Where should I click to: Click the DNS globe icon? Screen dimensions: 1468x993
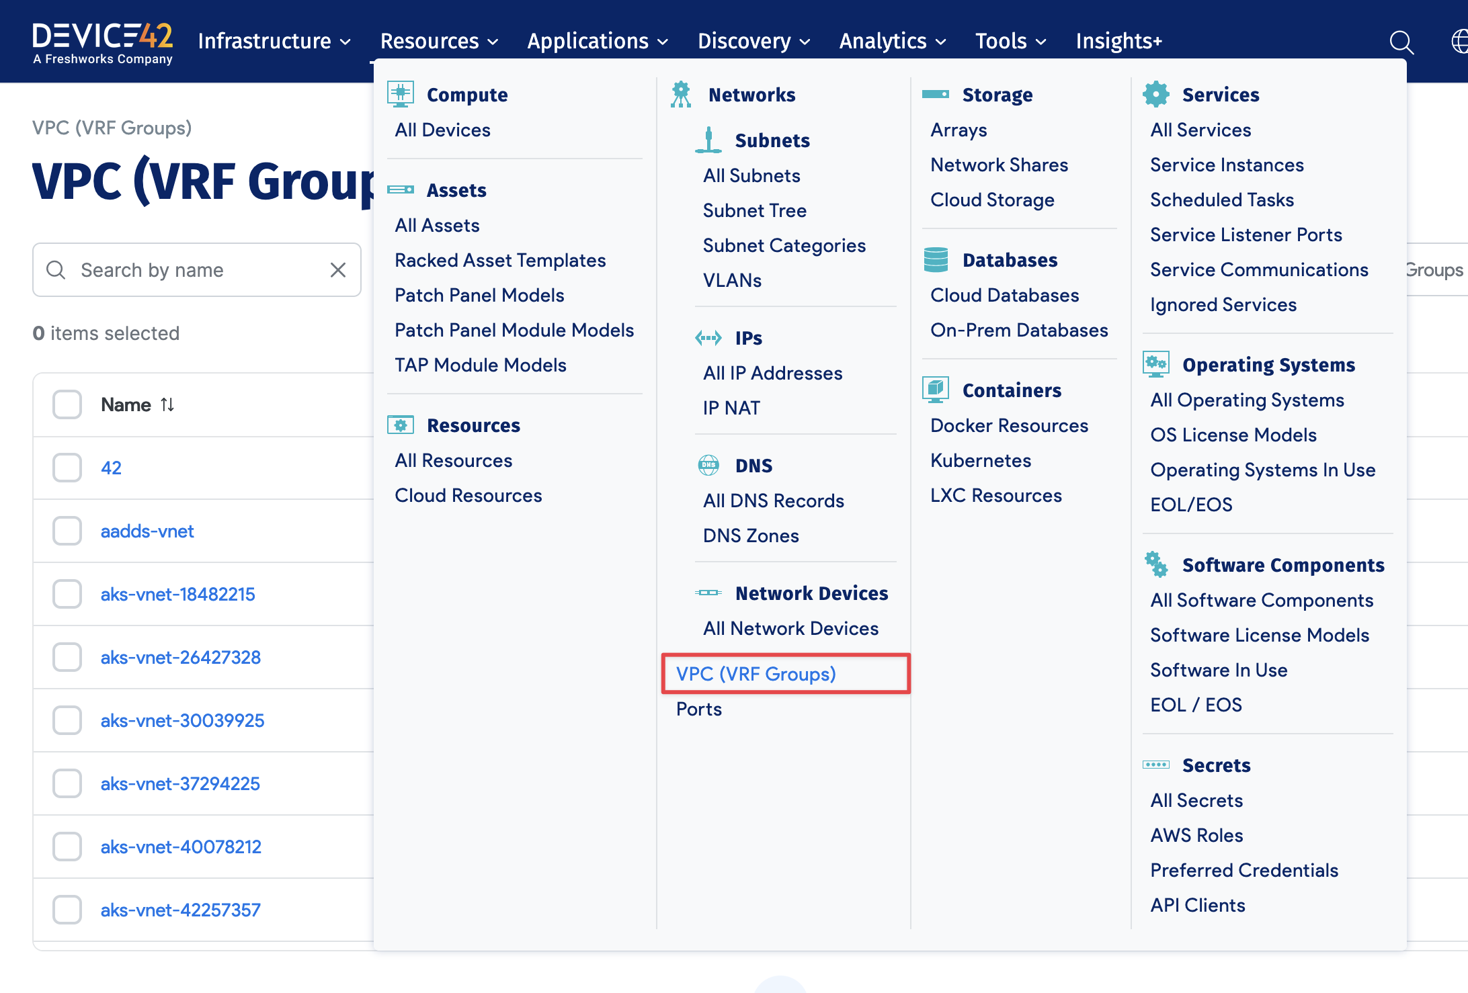708,464
